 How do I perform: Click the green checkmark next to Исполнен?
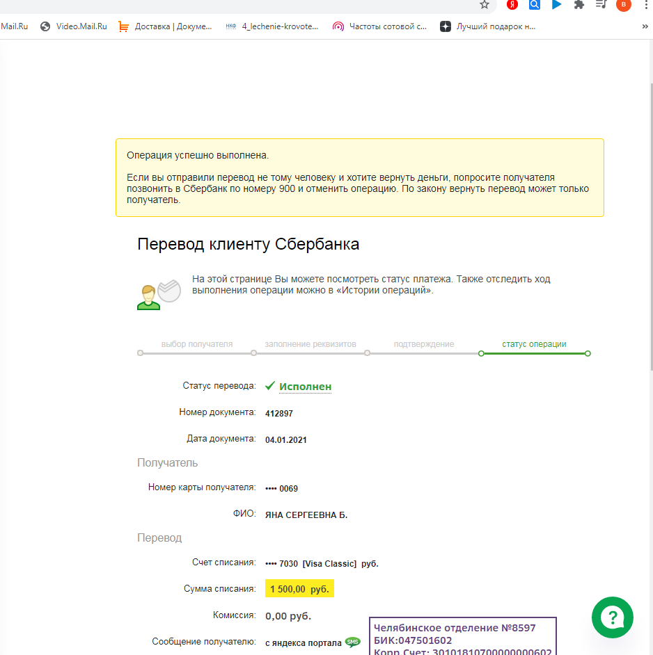point(270,386)
